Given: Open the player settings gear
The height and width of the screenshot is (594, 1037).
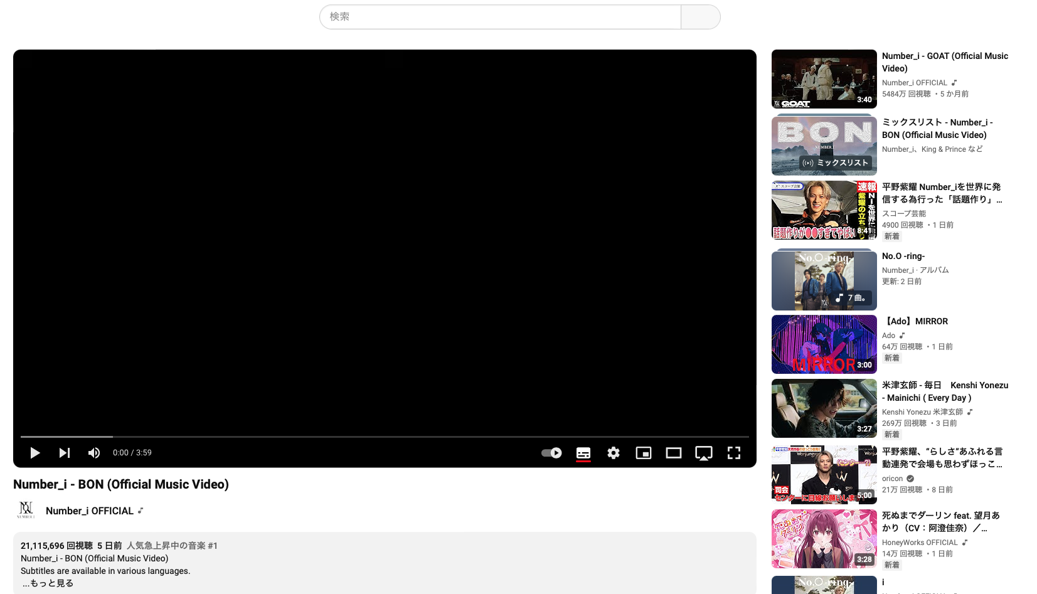Looking at the screenshot, I should [614, 453].
